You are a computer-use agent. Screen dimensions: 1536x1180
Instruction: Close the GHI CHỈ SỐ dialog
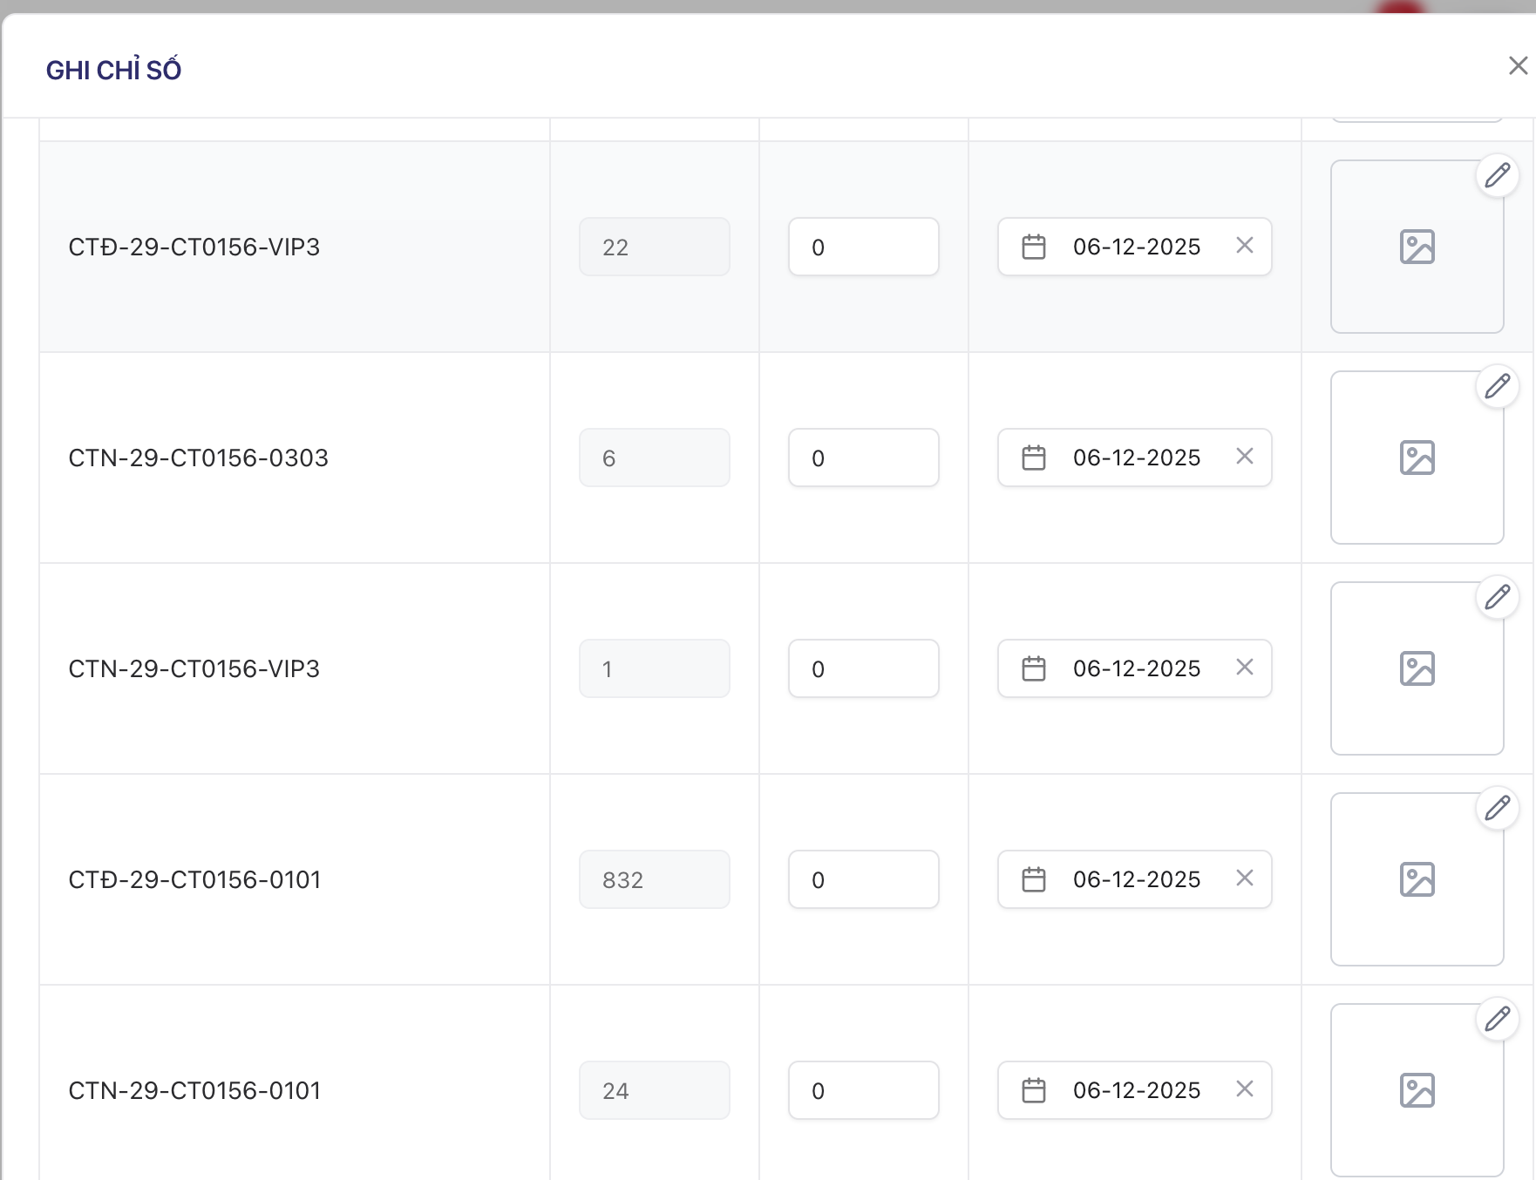coord(1518,66)
